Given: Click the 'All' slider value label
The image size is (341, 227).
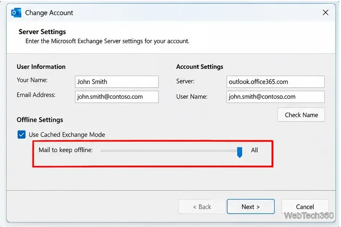Looking at the screenshot, I should click(254, 150).
